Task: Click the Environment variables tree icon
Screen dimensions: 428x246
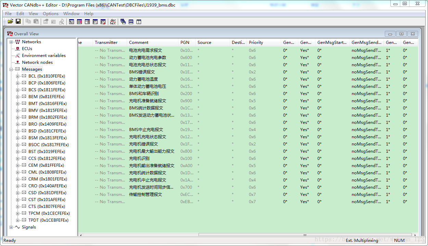Action: [x=17, y=56]
